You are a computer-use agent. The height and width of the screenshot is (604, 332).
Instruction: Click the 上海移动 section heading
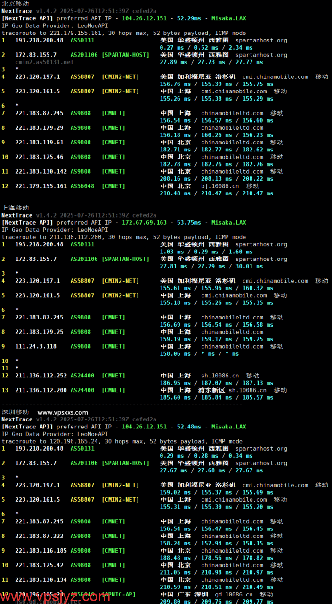(x=15, y=208)
